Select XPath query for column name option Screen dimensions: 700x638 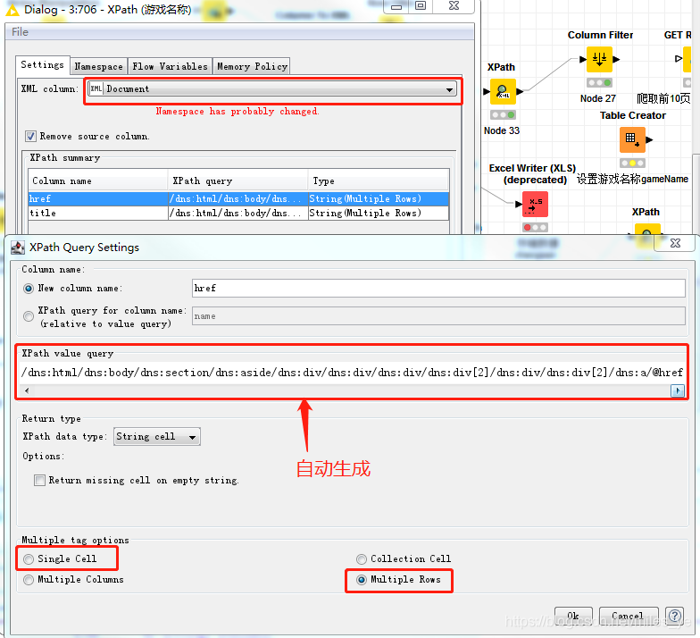tap(29, 316)
